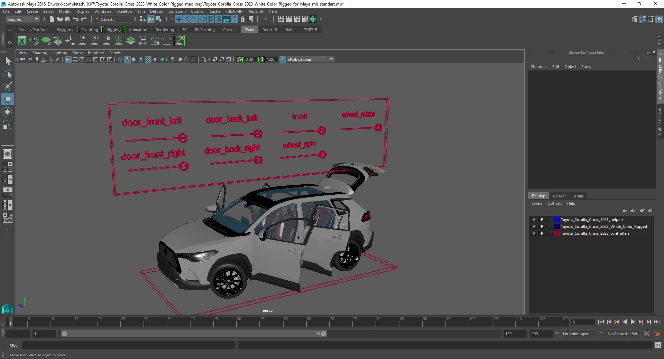Click the Open Scene folder icon

click(x=59, y=19)
